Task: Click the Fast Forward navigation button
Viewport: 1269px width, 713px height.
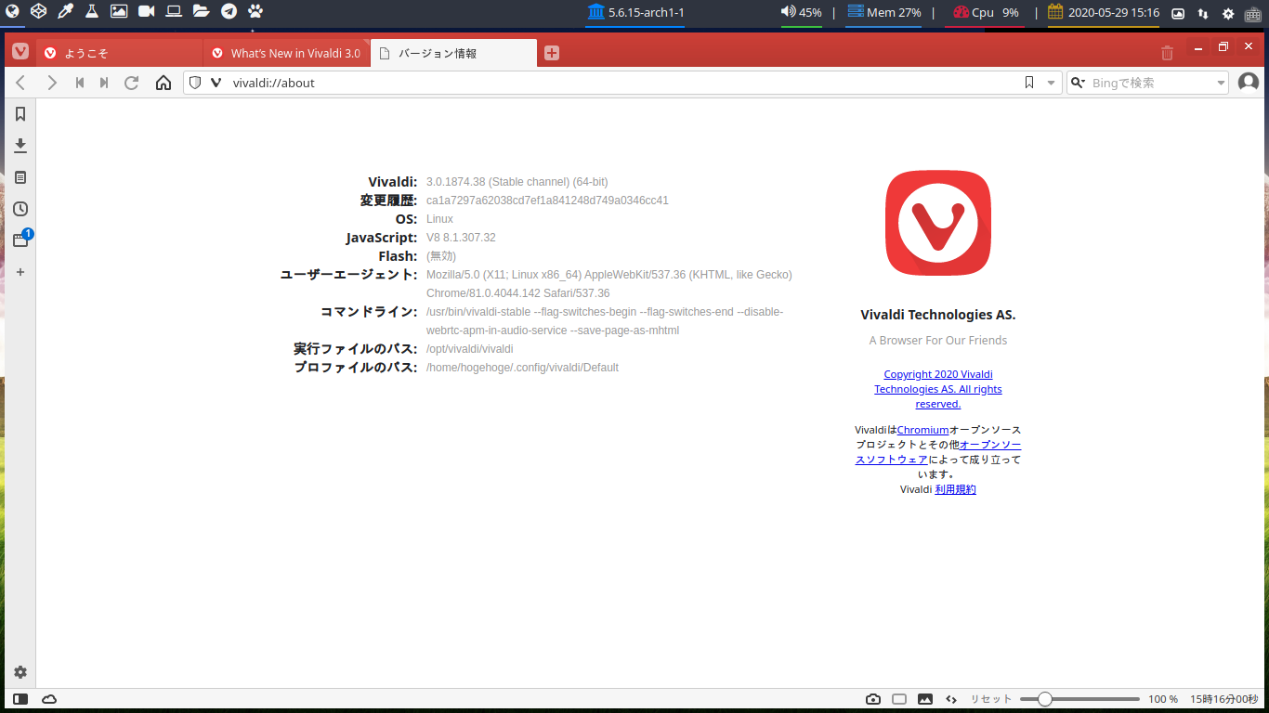Action: [104, 83]
